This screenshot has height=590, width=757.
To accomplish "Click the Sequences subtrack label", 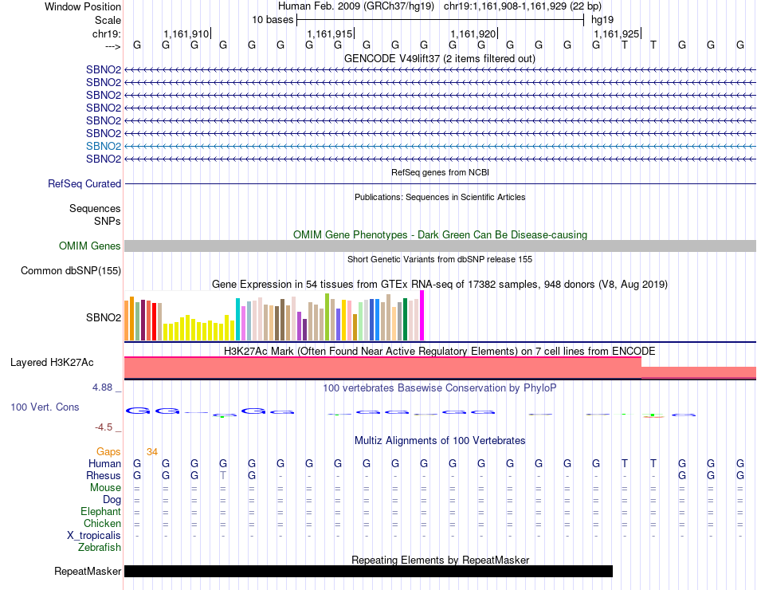I will tap(95, 208).
